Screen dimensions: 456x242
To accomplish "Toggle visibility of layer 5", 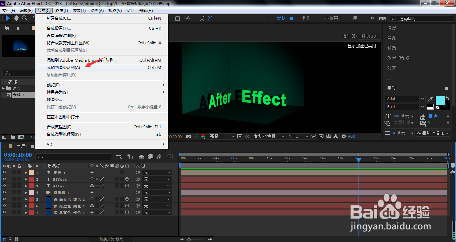I will click(x=4, y=199).
